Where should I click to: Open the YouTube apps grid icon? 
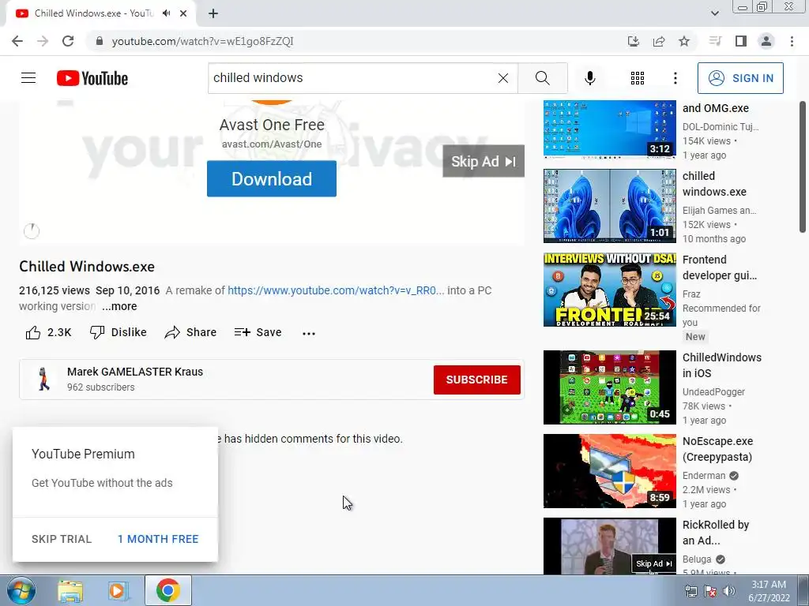point(638,78)
